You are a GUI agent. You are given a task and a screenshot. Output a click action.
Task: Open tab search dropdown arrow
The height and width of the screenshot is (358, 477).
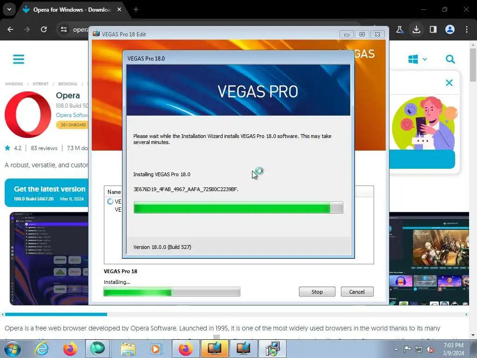click(9, 9)
